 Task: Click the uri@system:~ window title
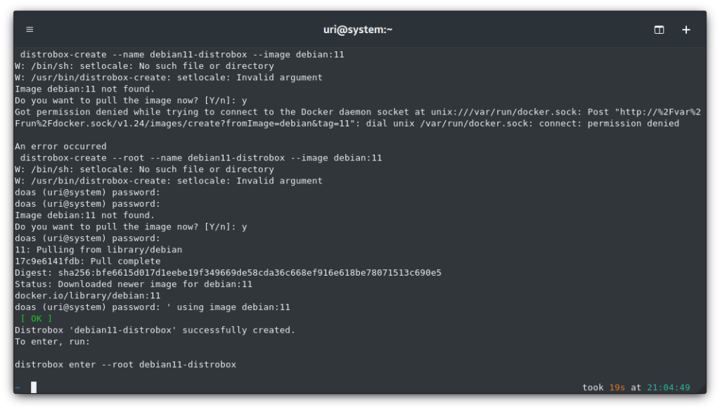pyautogui.click(x=358, y=30)
